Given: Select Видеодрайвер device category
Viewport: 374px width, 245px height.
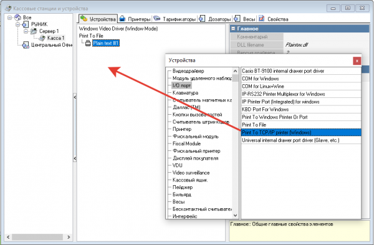Looking at the screenshot, I should click(188, 71).
